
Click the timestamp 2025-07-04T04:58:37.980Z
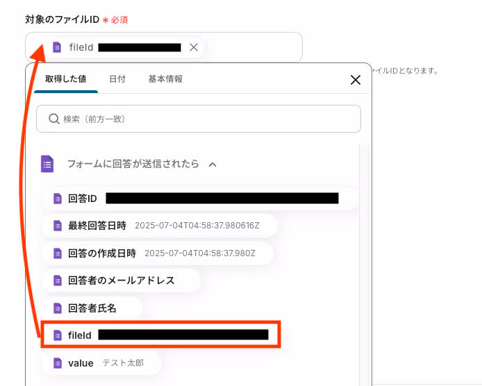click(x=200, y=253)
